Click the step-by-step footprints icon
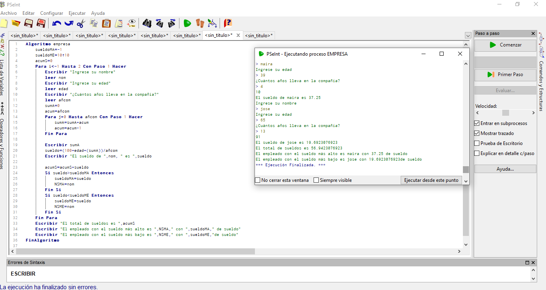 200,23
